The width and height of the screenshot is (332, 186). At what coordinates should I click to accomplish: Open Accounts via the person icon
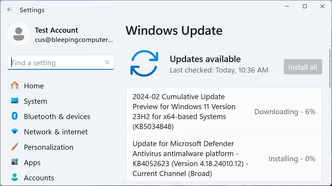point(15,178)
